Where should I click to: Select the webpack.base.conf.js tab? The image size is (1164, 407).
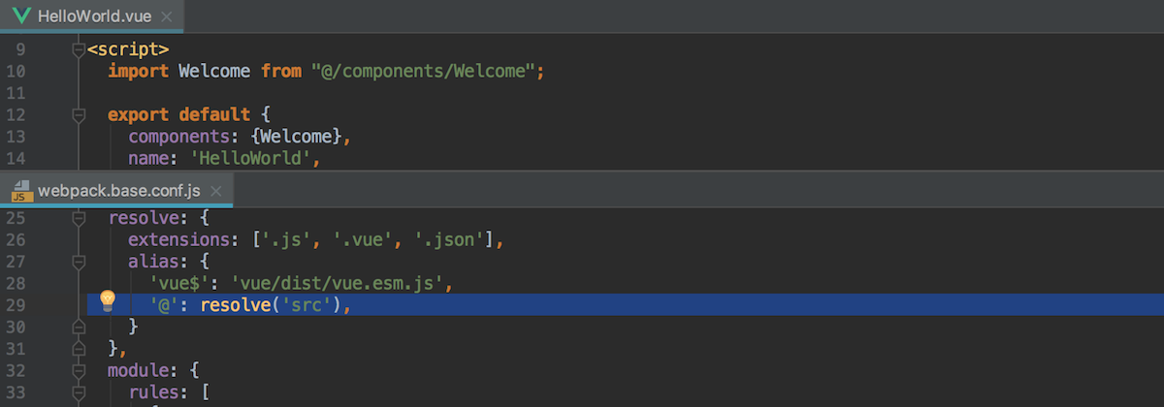point(117,191)
